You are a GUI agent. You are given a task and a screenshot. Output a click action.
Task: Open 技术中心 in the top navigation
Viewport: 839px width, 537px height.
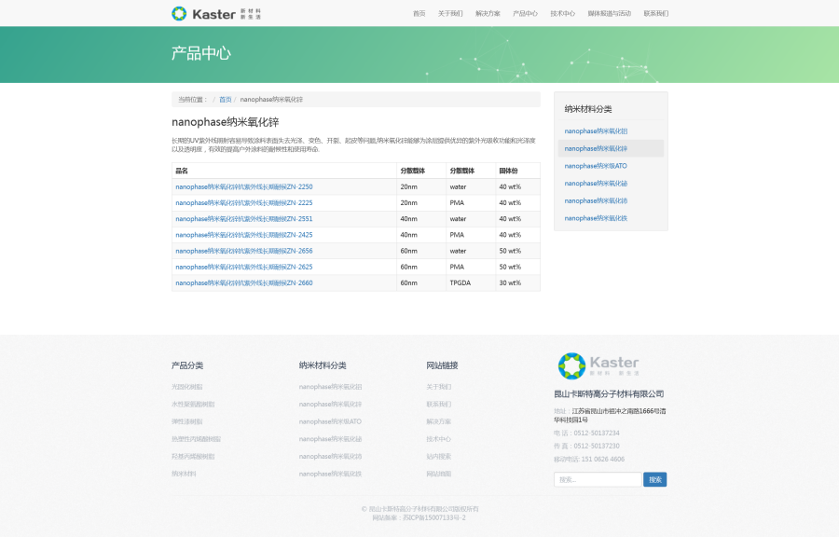click(563, 14)
